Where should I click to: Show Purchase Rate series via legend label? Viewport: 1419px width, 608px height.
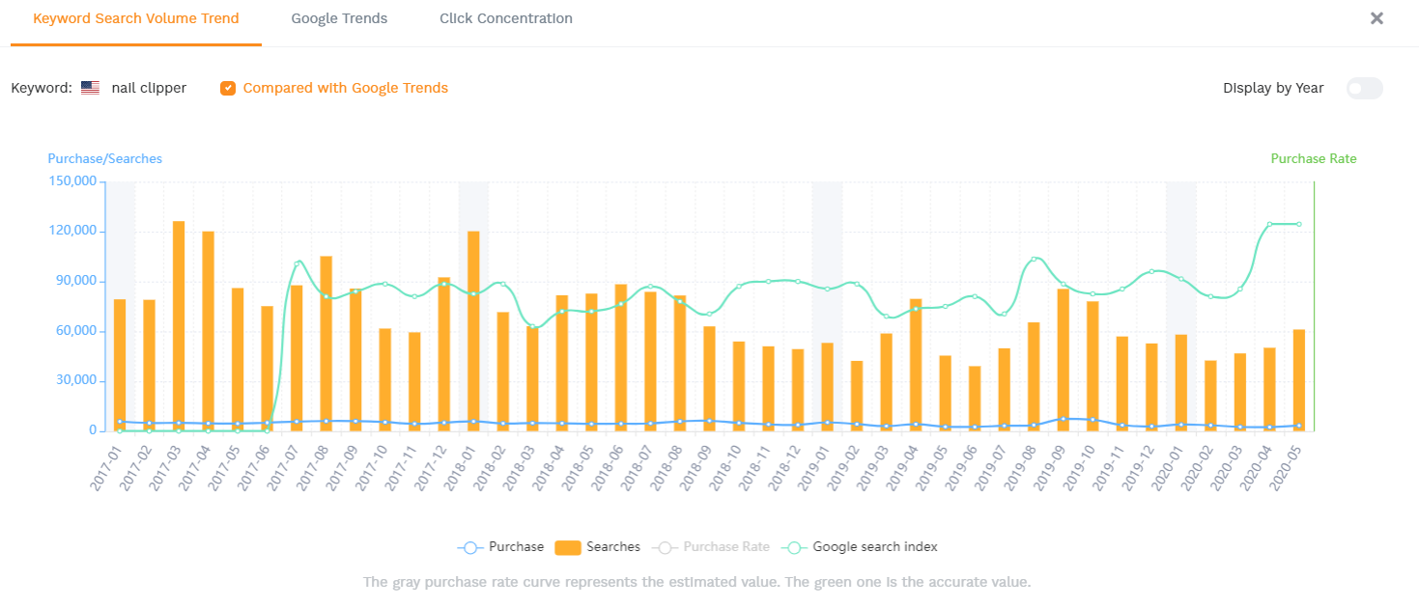(726, 547)
